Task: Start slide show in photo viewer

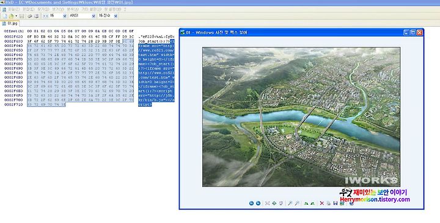Action: coord(281,203)
